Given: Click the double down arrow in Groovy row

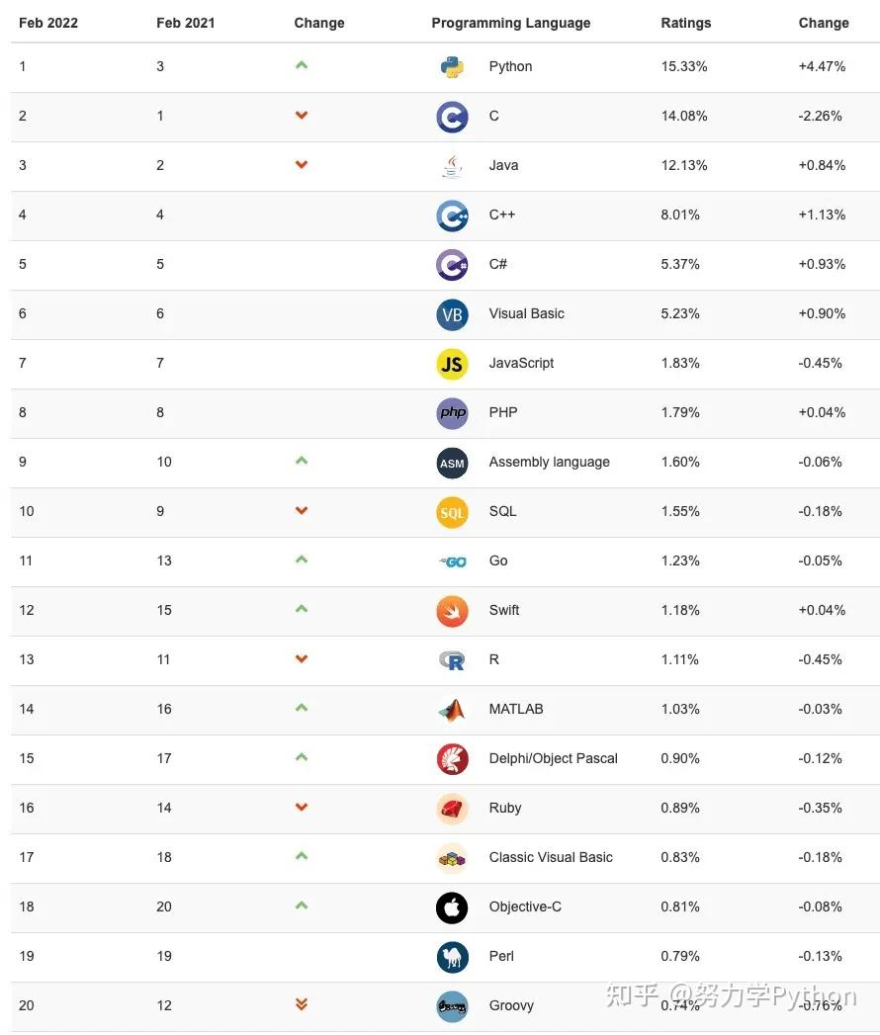Looking at the screenshot, I should (x=302, y=1004).
